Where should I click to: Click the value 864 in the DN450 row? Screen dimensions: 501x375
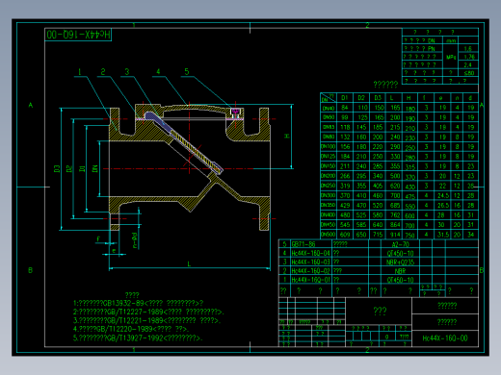[x=395, y=225]
